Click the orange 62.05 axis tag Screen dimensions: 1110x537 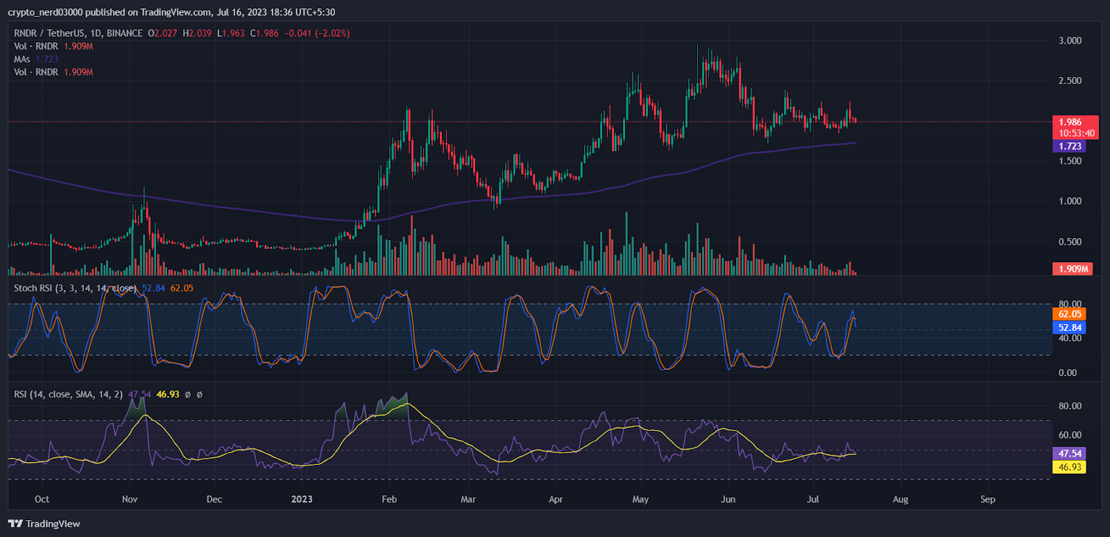[1069, 314]
